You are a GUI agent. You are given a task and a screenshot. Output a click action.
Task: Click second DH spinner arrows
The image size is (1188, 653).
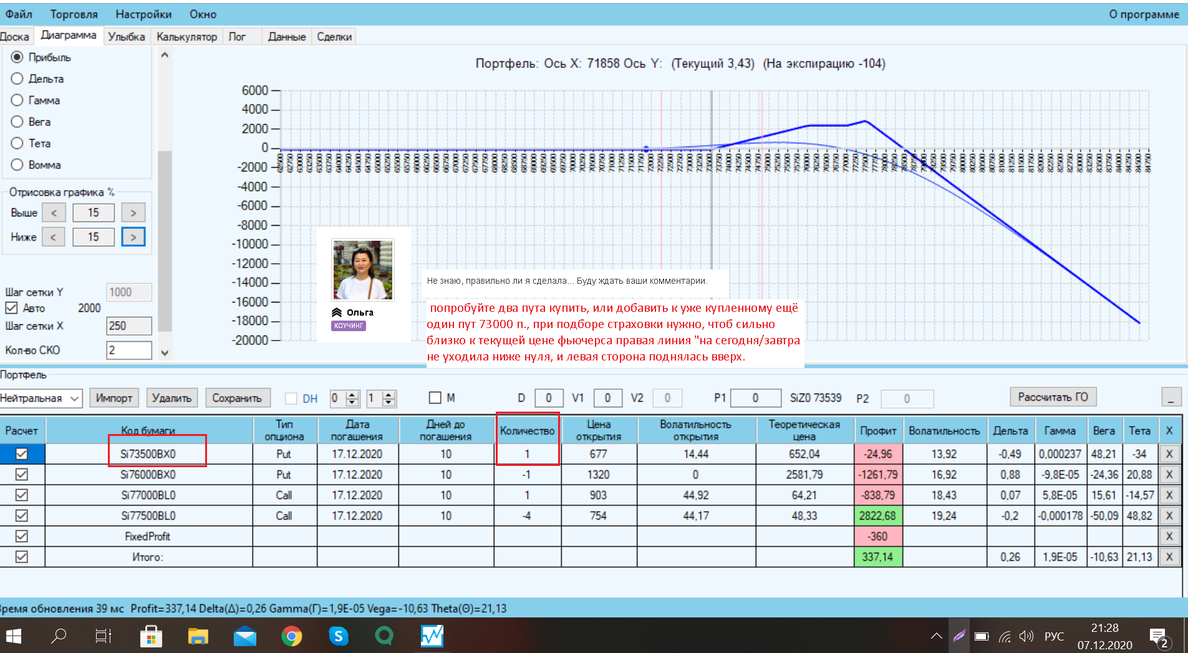pos(389,399)
